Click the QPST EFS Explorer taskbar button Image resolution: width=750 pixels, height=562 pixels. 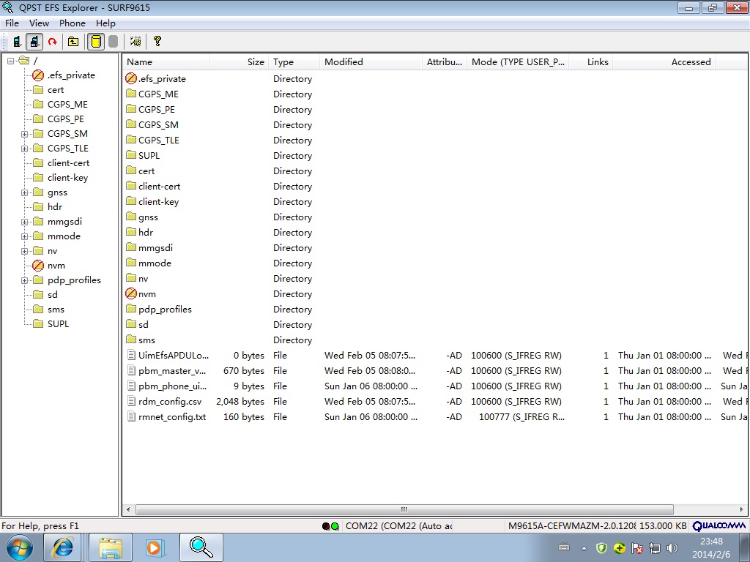point(201,547)
